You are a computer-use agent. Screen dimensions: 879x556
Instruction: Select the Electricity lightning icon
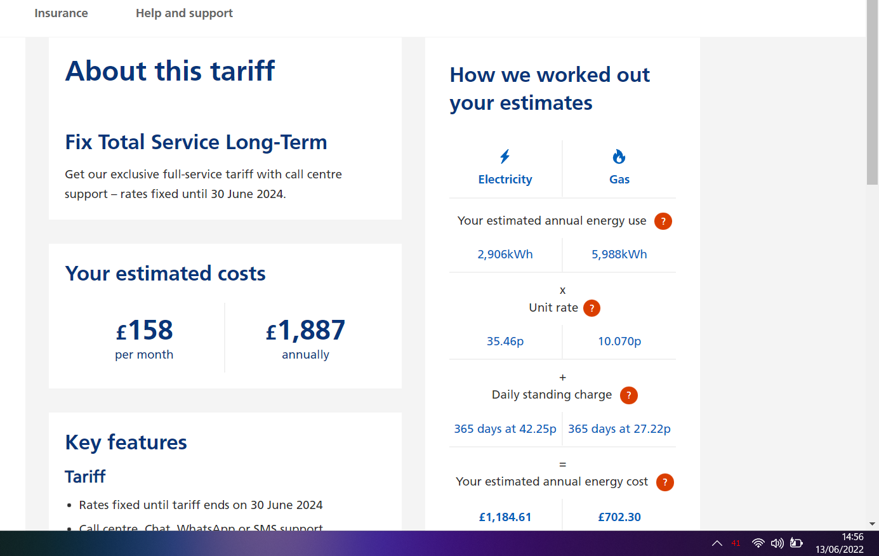[x=505, y=156]
